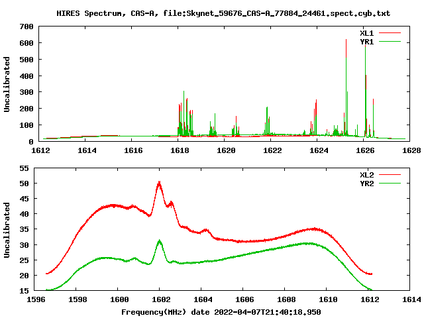
Task: Click the red XL2 legend line sample
Action: point(390,175)
